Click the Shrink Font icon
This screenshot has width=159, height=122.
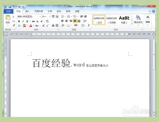(47, 25)
